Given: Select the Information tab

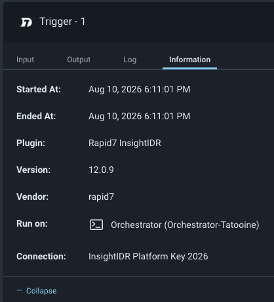Looking at the screenshot, I should 189,60.
